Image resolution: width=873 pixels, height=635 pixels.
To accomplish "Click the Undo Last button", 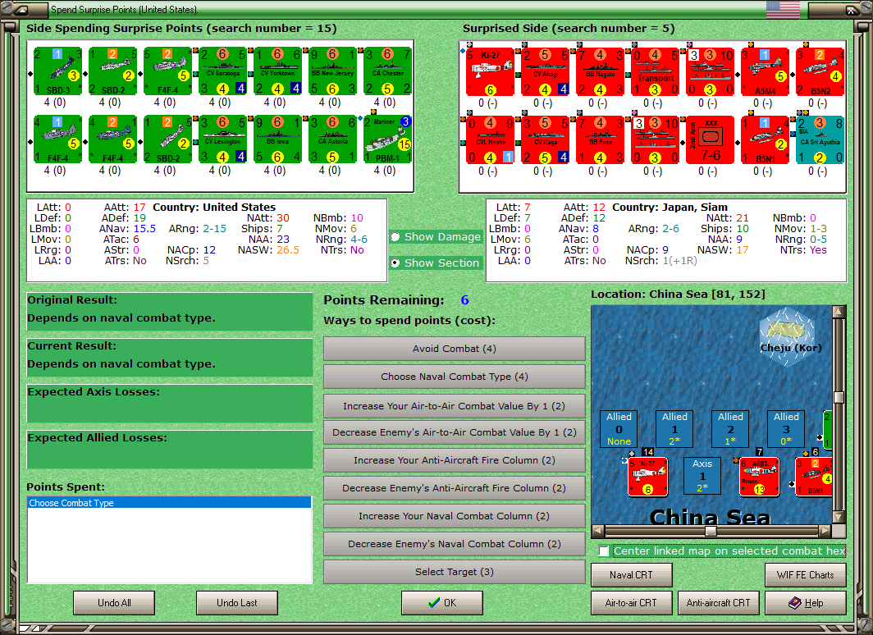I will click(x=237, y=603).
